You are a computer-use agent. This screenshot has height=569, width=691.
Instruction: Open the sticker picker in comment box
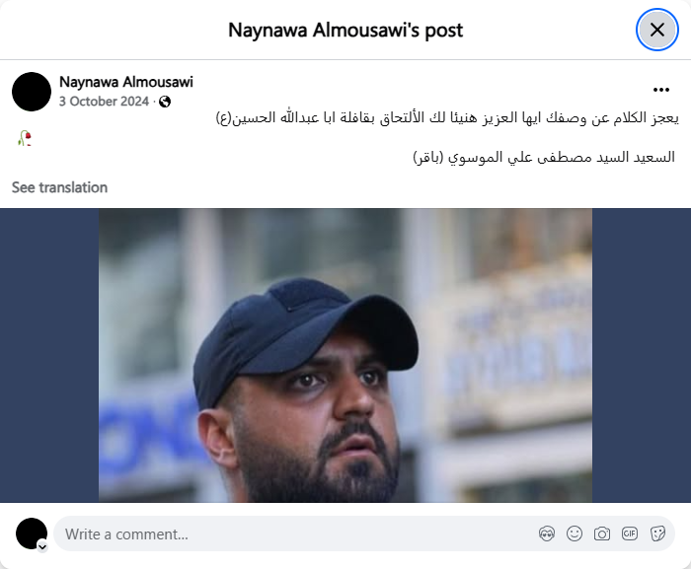point(657,533)
